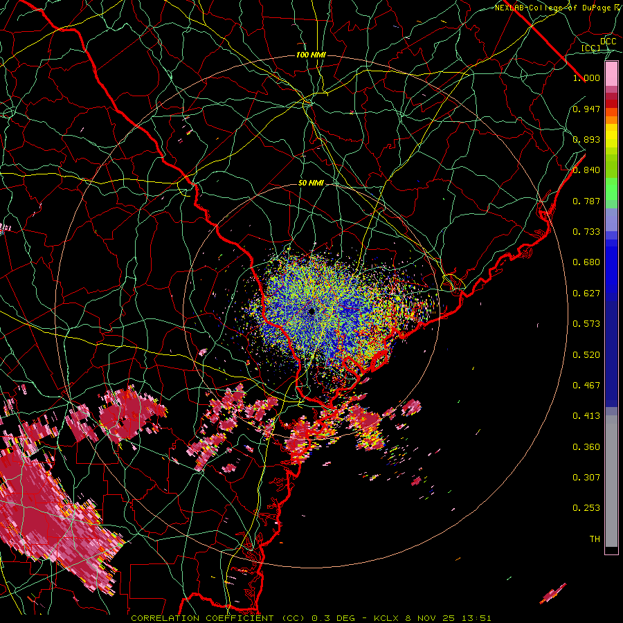The height and width of the screenshot is (623, 623).
Task: Click the 0.520 color scale label
Action: [x=586, y=355]
